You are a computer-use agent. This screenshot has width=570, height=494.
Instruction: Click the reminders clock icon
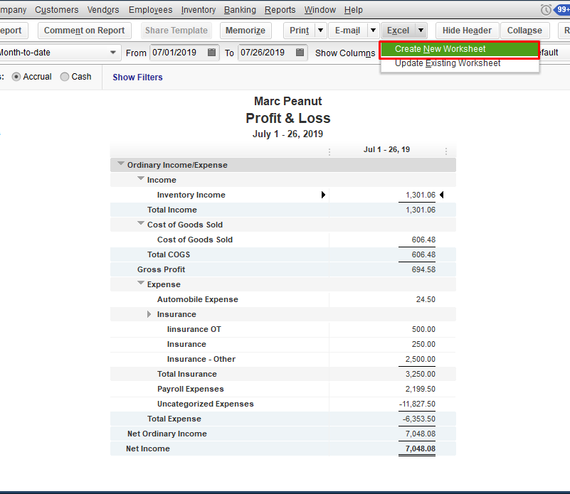point(546,10)
